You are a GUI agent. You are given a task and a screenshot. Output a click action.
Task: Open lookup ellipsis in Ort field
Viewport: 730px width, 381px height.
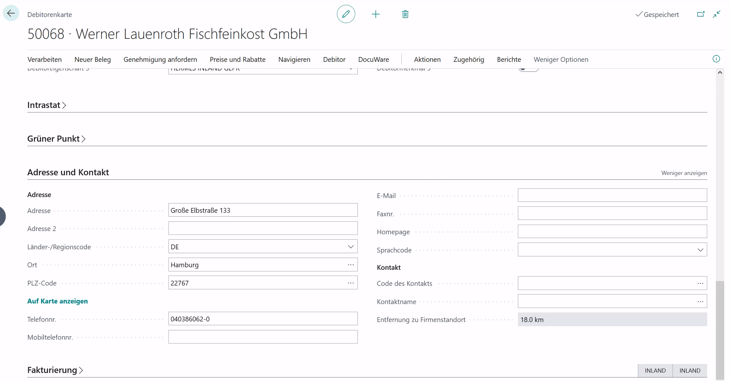coord(351,265)
